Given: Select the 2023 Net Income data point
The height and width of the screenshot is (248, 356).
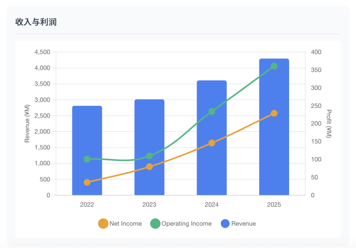Looking at the screenshot, I should point(149,167).
